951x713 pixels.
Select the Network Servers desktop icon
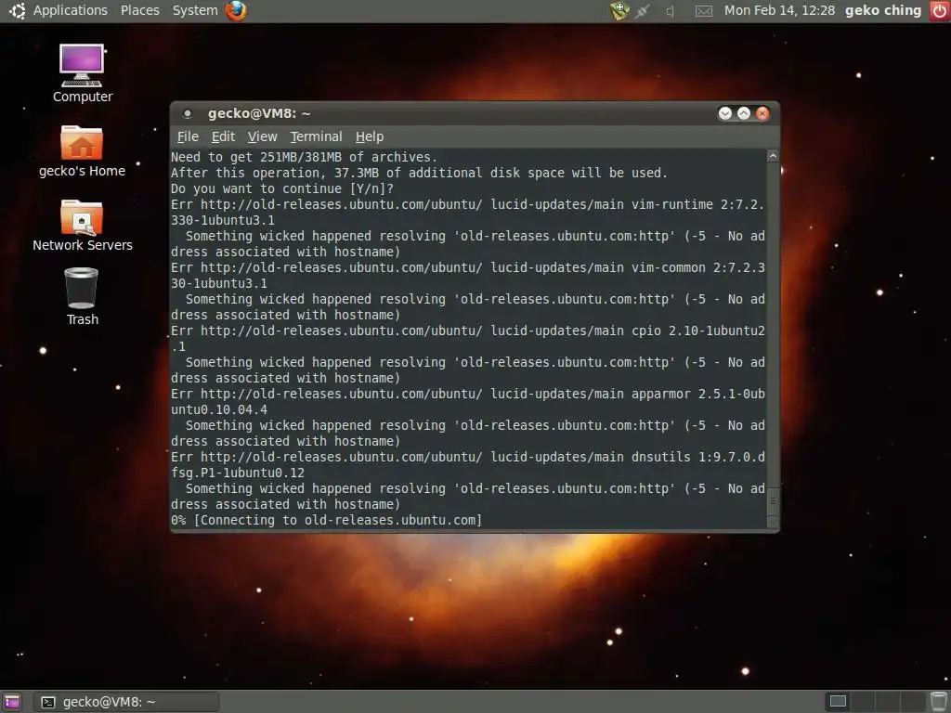(x=82, y=226)
